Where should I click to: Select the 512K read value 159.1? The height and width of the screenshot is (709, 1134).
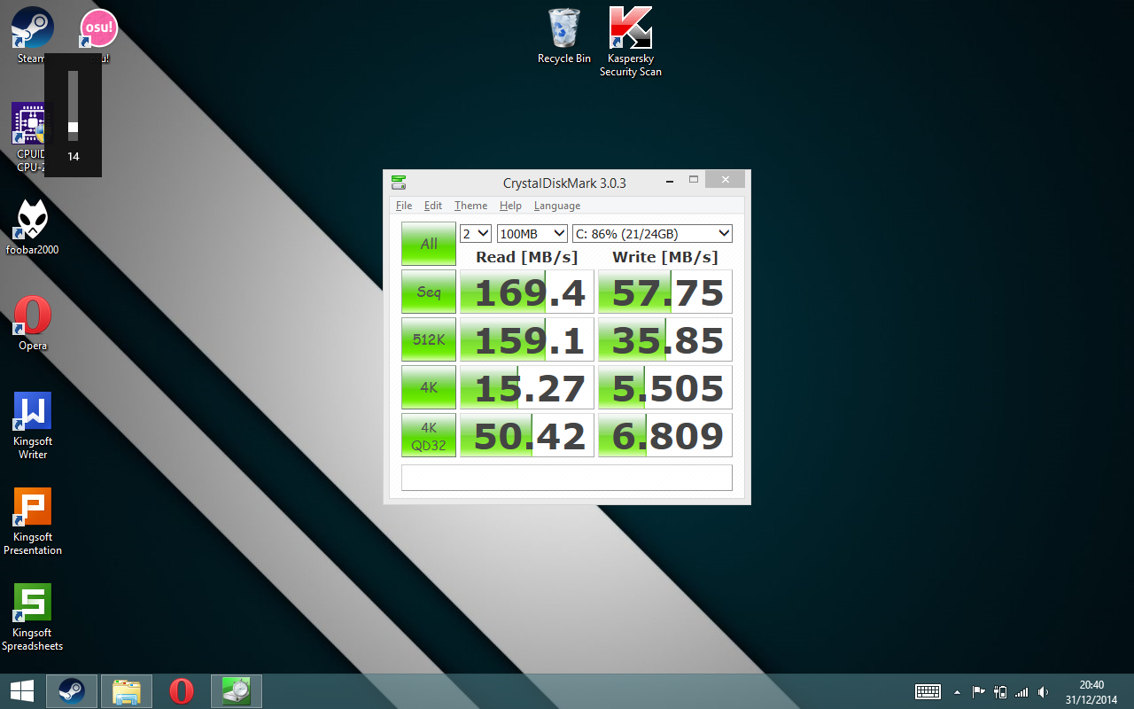pyautogui.click(x=527, y=339)
